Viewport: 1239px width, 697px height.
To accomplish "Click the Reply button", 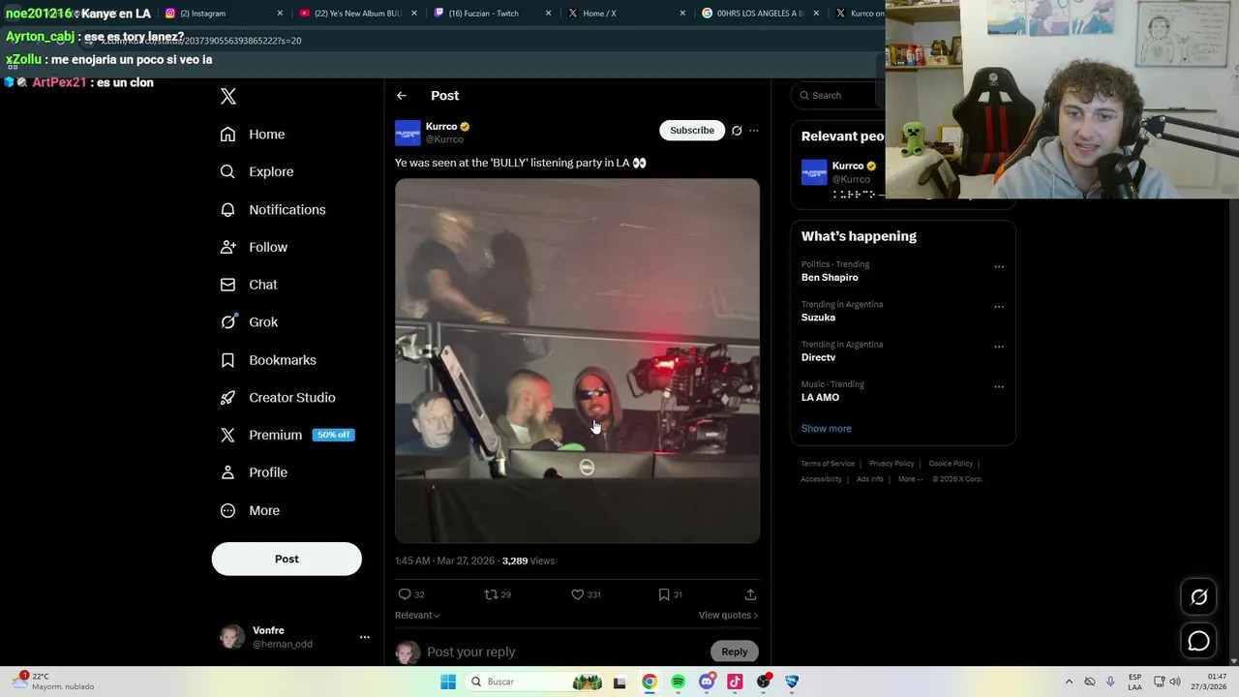I will point(735,652).
